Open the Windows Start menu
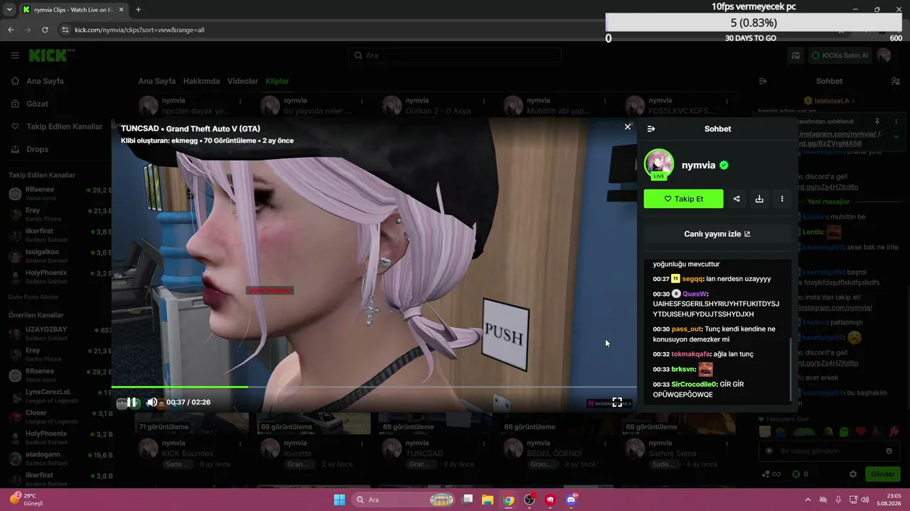910x511 pixels. pyautogui.click(x=339, y=500)
